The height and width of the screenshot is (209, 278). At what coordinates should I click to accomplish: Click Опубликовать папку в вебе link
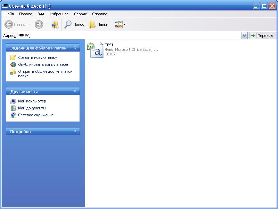point(43,64)
